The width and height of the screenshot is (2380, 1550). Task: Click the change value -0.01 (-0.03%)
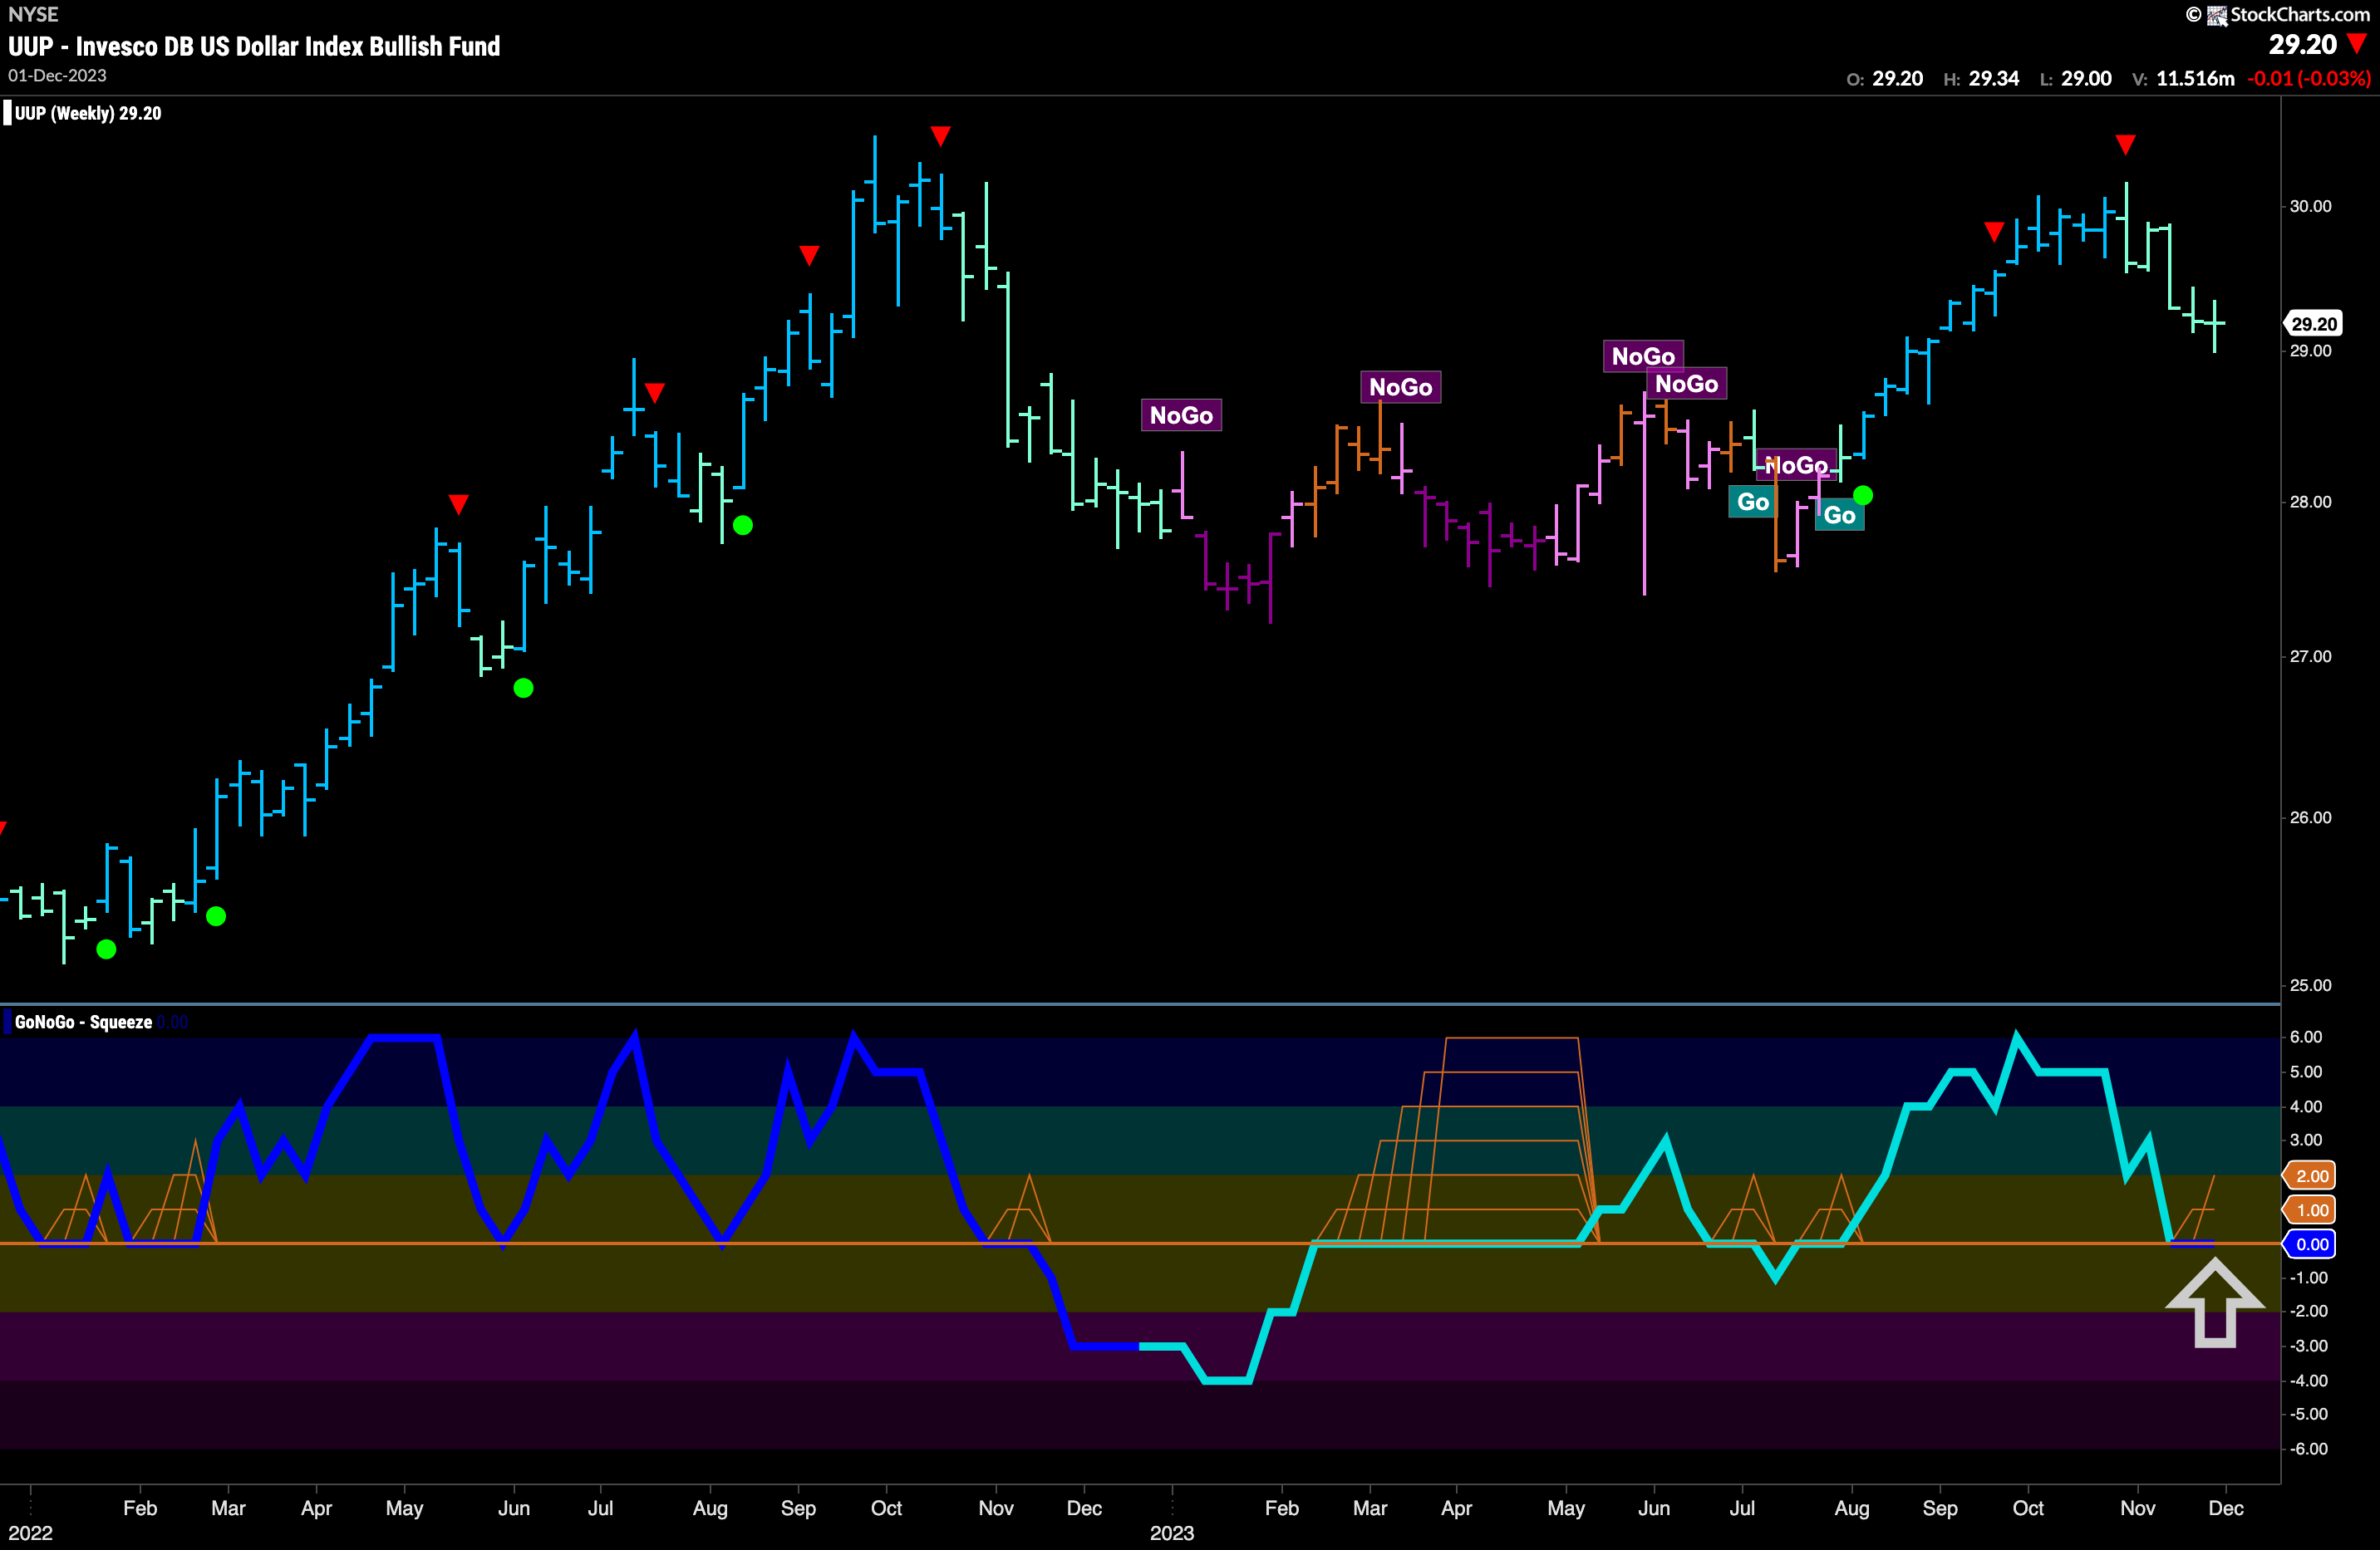click(x=2309, y=78)
